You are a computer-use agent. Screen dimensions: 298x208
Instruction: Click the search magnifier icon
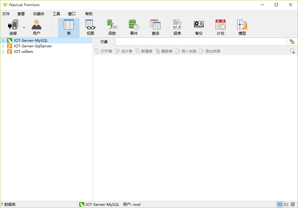292,51
